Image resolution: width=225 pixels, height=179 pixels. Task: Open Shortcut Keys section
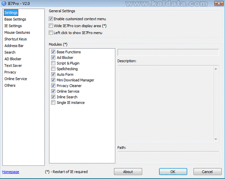click(16, 39)
